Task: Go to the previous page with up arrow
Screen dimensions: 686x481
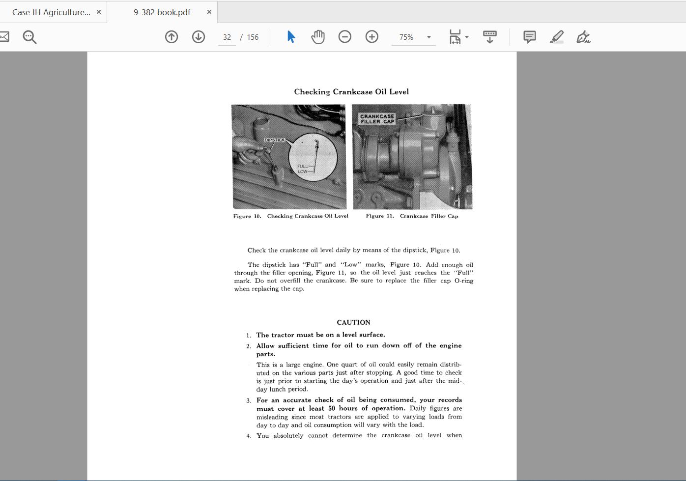Action: (171, 37)
